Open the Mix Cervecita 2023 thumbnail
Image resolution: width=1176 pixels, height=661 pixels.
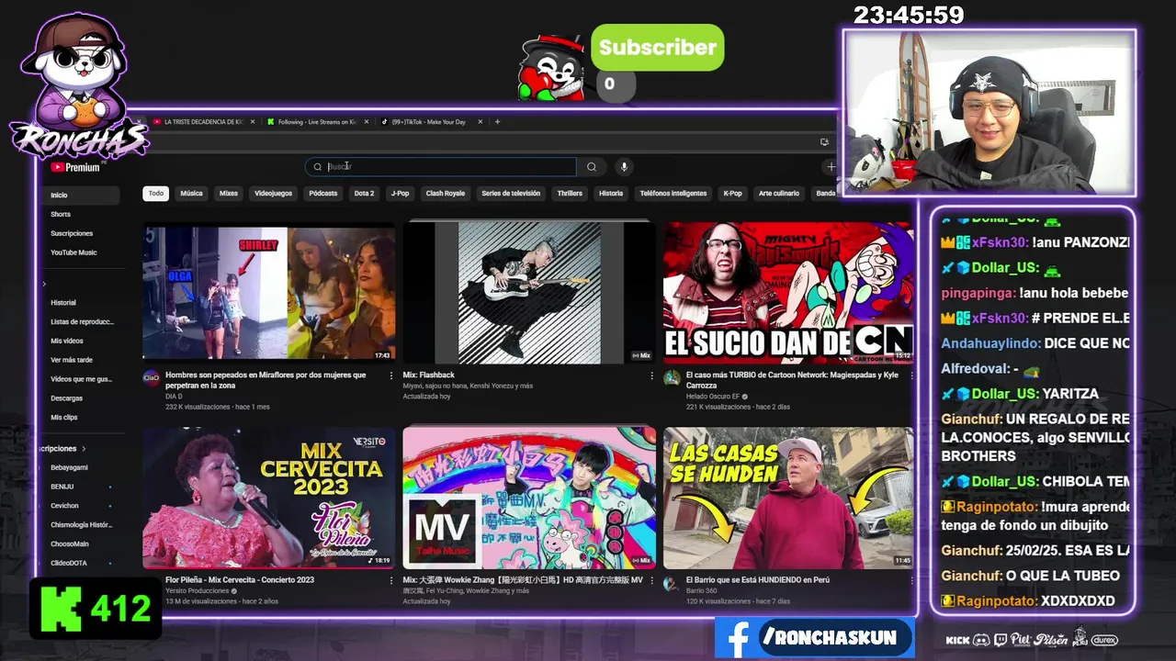pyautogui.click(x=269, y=498)
